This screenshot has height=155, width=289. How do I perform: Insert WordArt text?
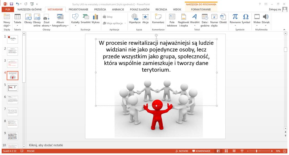tap(195, 20)
